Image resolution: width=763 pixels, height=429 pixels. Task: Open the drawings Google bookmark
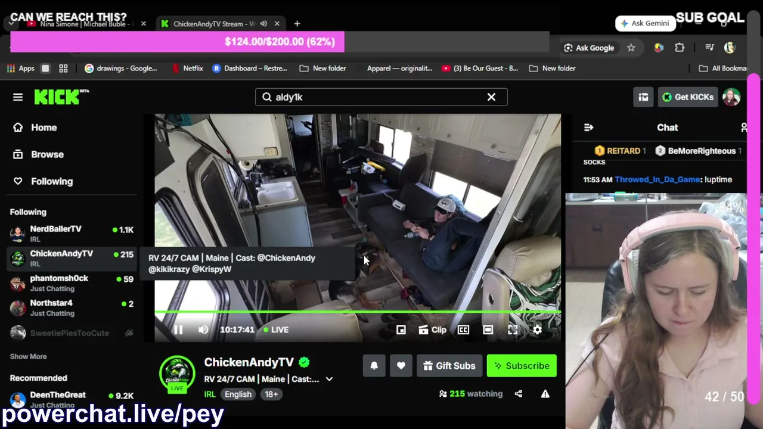coord(120,69)
